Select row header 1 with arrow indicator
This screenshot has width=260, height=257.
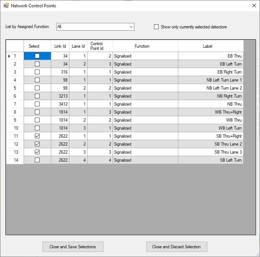point(15,56)
